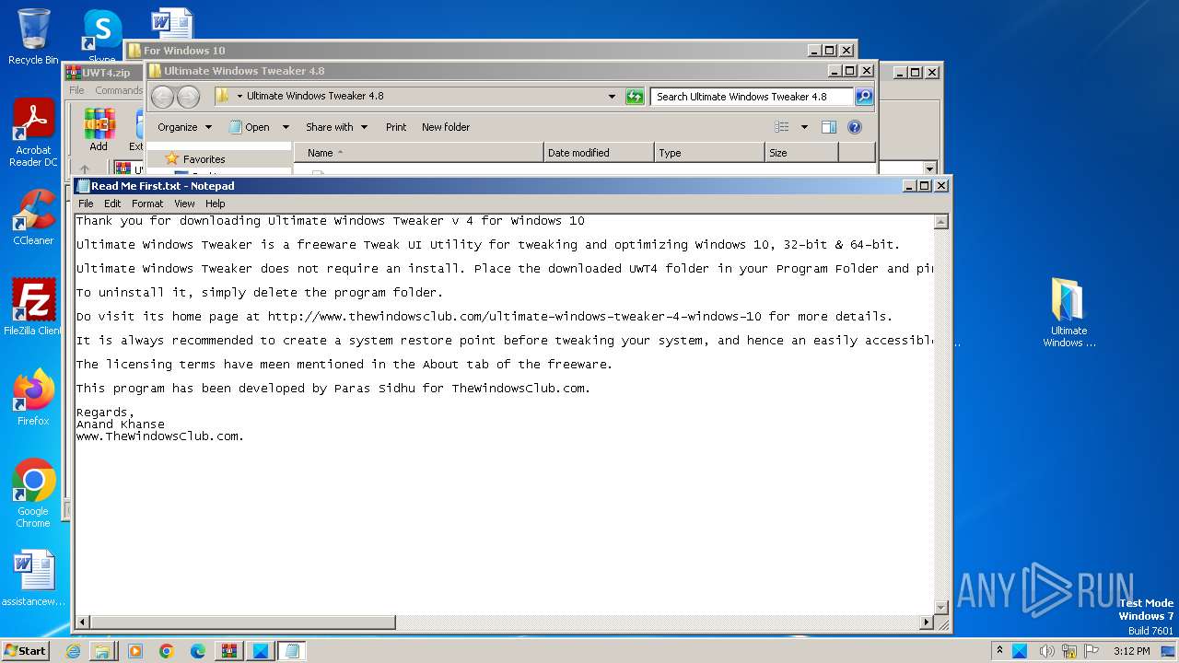Show hidden tray icons arrow

pos(999,651)
